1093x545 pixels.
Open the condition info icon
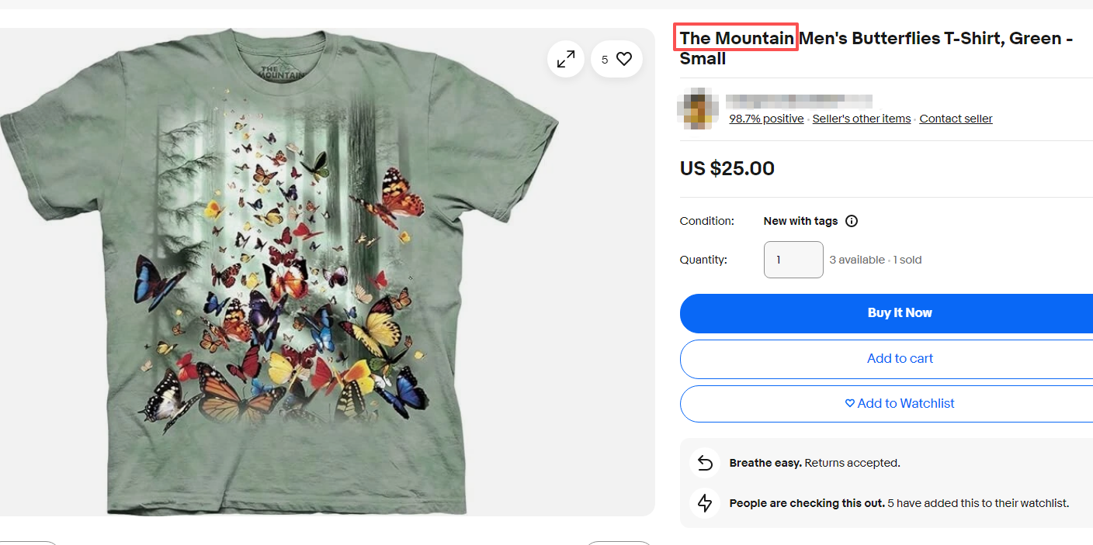[852, 221]
